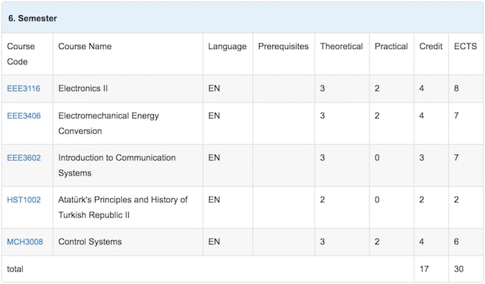
Task: Click the ECTS column header
Action: tap(464, 46)
